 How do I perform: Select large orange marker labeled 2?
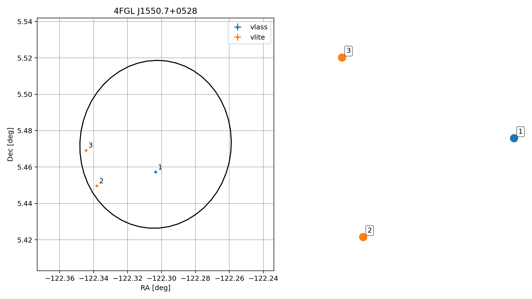[363, 237]
